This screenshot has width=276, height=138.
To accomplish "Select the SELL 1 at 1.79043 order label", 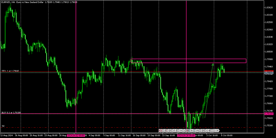I will pyautogui.click(x=10, y=71).
